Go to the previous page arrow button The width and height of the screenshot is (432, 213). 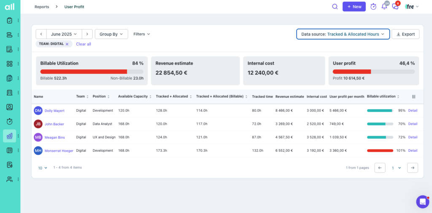pos(380,168)
